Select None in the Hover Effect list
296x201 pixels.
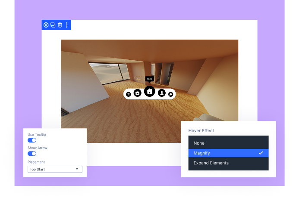pos(228,143)
